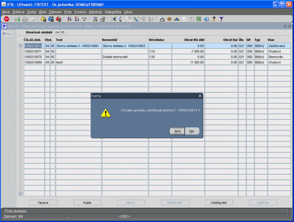Open the Nápověda menu

[x=113, y=12]
